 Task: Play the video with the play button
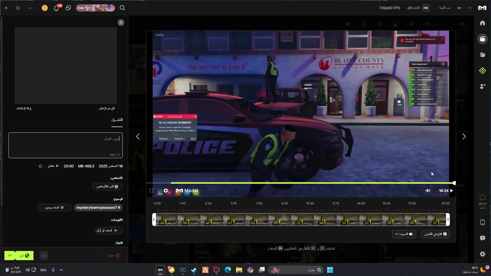click(451, 191)
